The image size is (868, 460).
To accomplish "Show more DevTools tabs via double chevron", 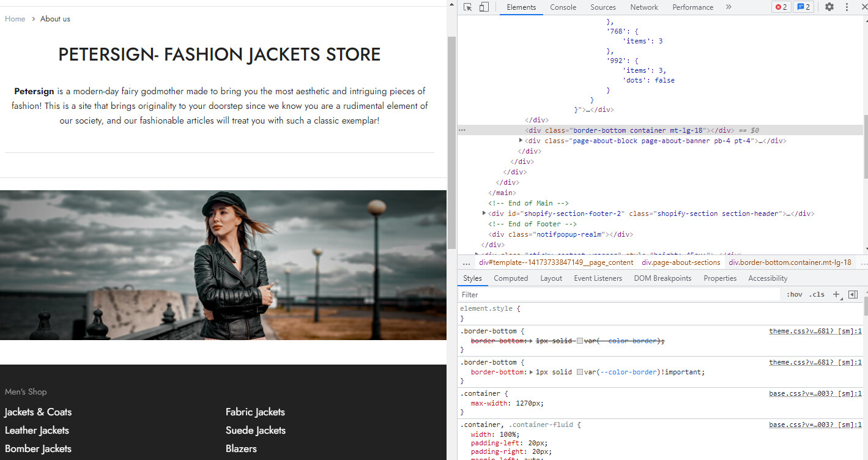I will click(x=729, y=7).
